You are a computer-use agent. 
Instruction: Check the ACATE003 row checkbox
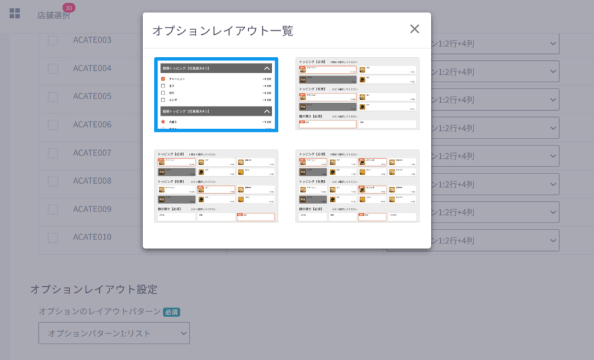pyautogui.click(x=53, y=41)
